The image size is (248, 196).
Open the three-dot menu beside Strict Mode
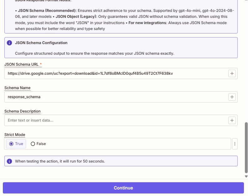(235, 144)
